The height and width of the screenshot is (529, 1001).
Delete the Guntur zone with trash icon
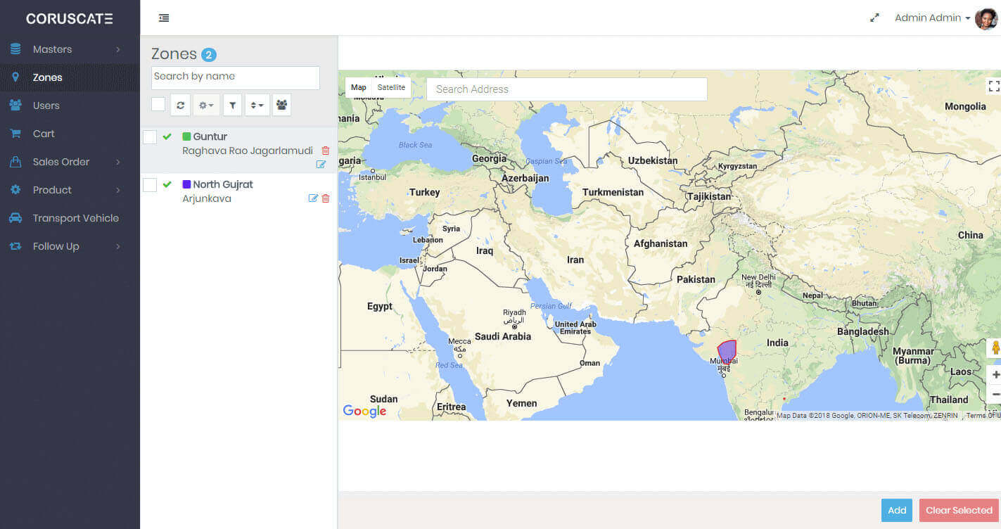[325, 151]
